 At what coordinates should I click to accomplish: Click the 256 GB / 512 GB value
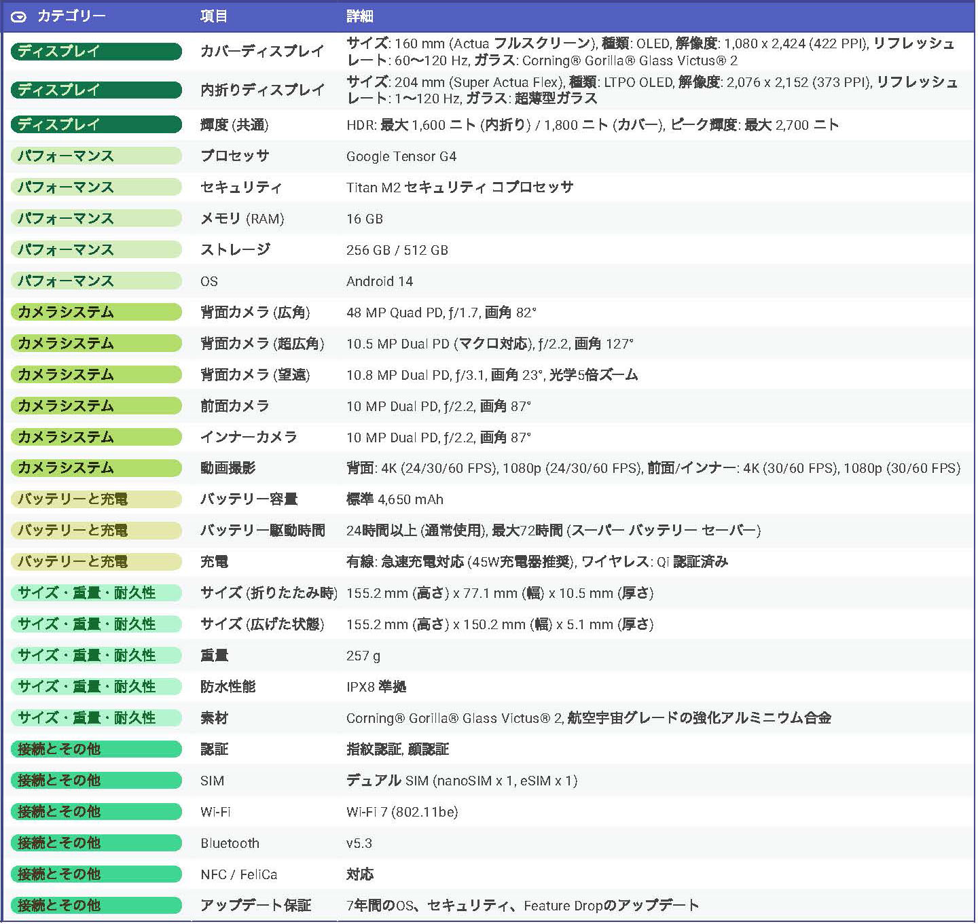[397, 250]
